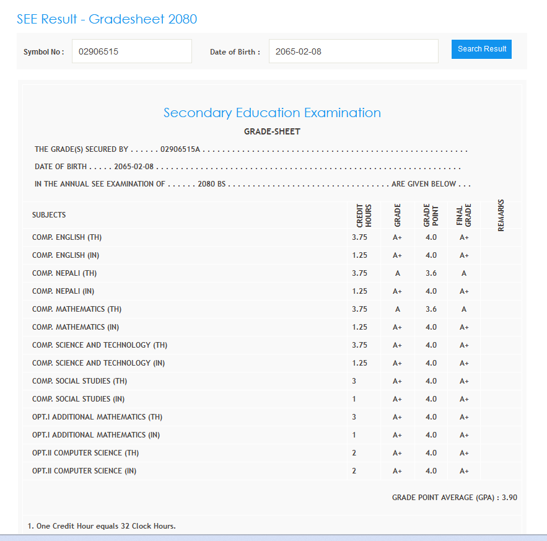Viewport: 547px width, 541px height.
Task: Click the Date of Birth input field
Action: click(353, 51)
